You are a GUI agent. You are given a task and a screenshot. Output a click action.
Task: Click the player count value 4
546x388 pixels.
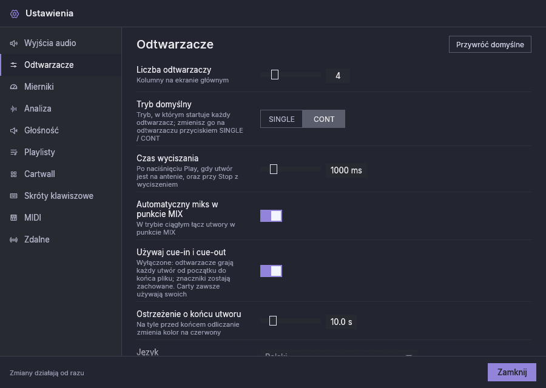click(x=338, y=76)
